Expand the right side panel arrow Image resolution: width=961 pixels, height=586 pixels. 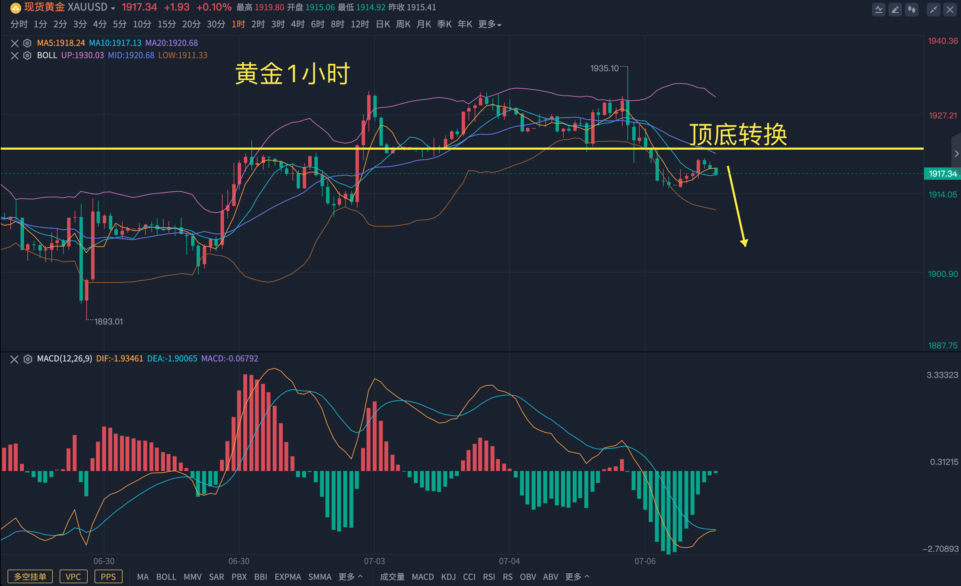956,154
